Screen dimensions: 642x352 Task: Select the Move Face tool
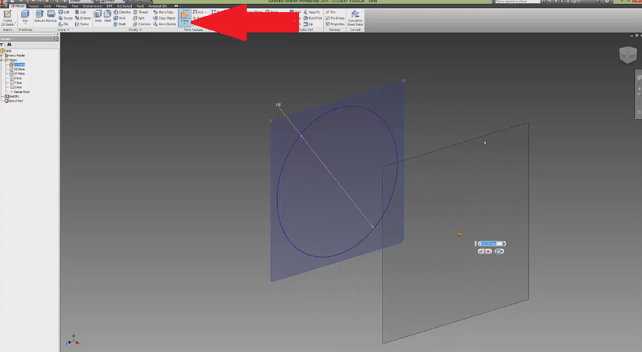click(164, 12)
